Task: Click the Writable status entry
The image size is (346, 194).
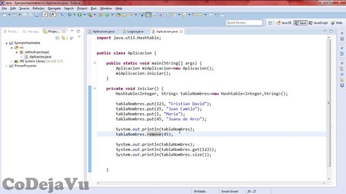Action: coord(199,191)
